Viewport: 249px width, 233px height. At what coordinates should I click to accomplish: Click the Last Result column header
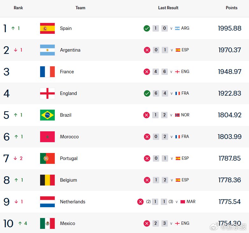pyautogui.click(x=168, y=8)
